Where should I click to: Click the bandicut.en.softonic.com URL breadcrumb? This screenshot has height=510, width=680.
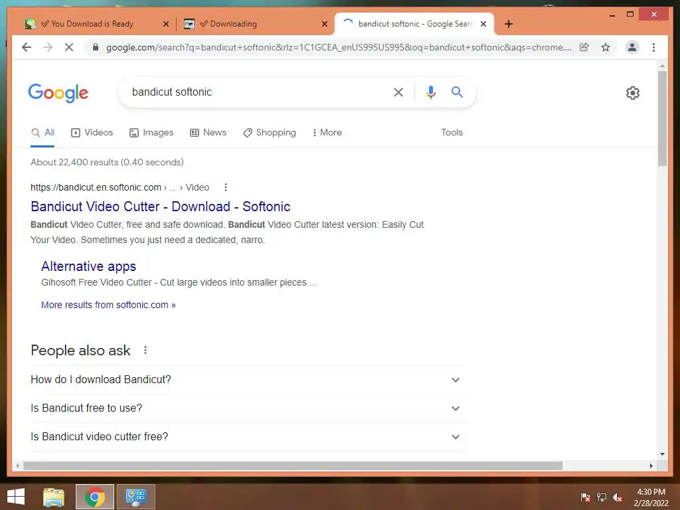click(x=120, y=187)
